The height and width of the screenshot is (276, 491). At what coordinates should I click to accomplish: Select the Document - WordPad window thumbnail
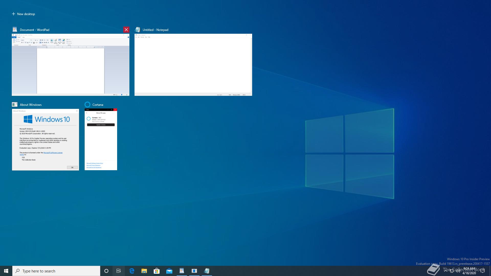[x=71, y=65]
